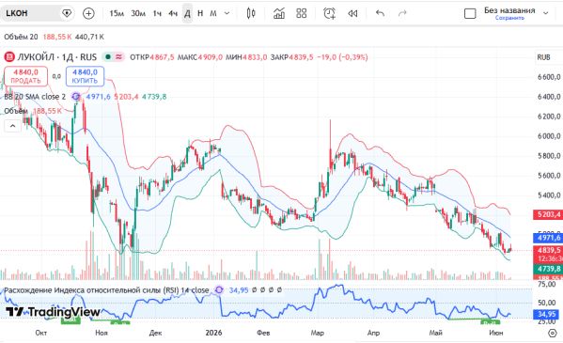The width and height of the screenshot is (563, 343).
Task: Click the purple icon beside BB legend
Action: (x=75, y=97)
